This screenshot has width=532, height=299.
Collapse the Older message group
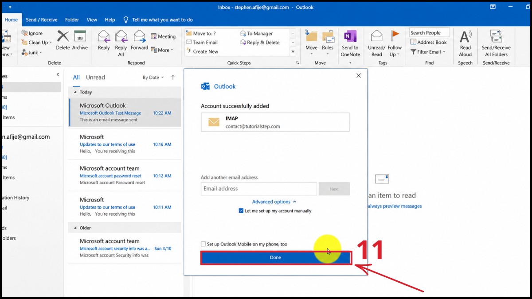click(75, 228)
